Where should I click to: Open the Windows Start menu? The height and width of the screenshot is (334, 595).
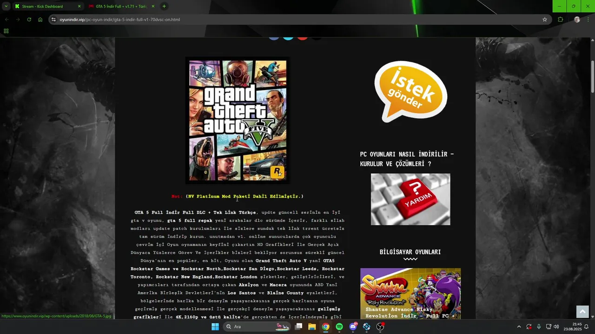(x=215, y=327)
